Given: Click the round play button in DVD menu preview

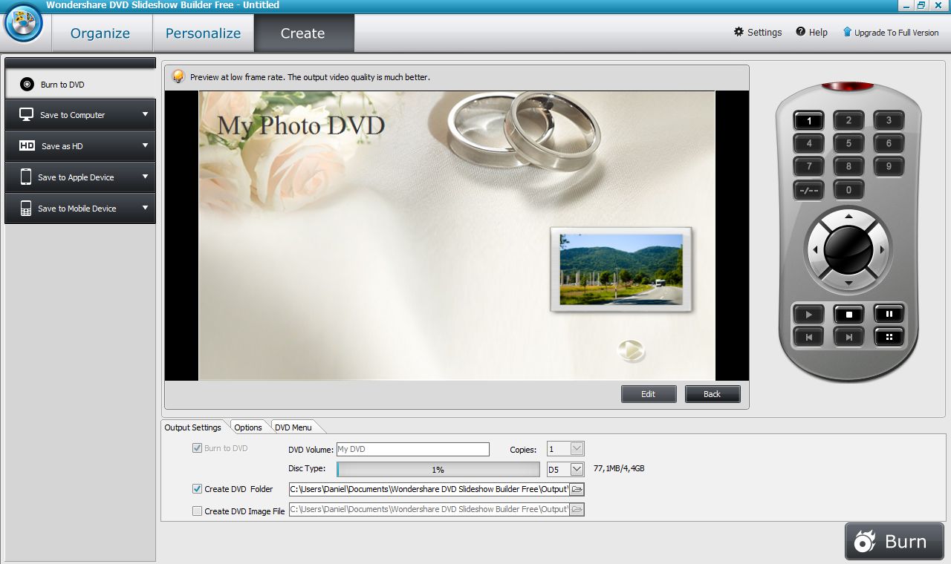Looking at the screenshot, I should [632, 350].
